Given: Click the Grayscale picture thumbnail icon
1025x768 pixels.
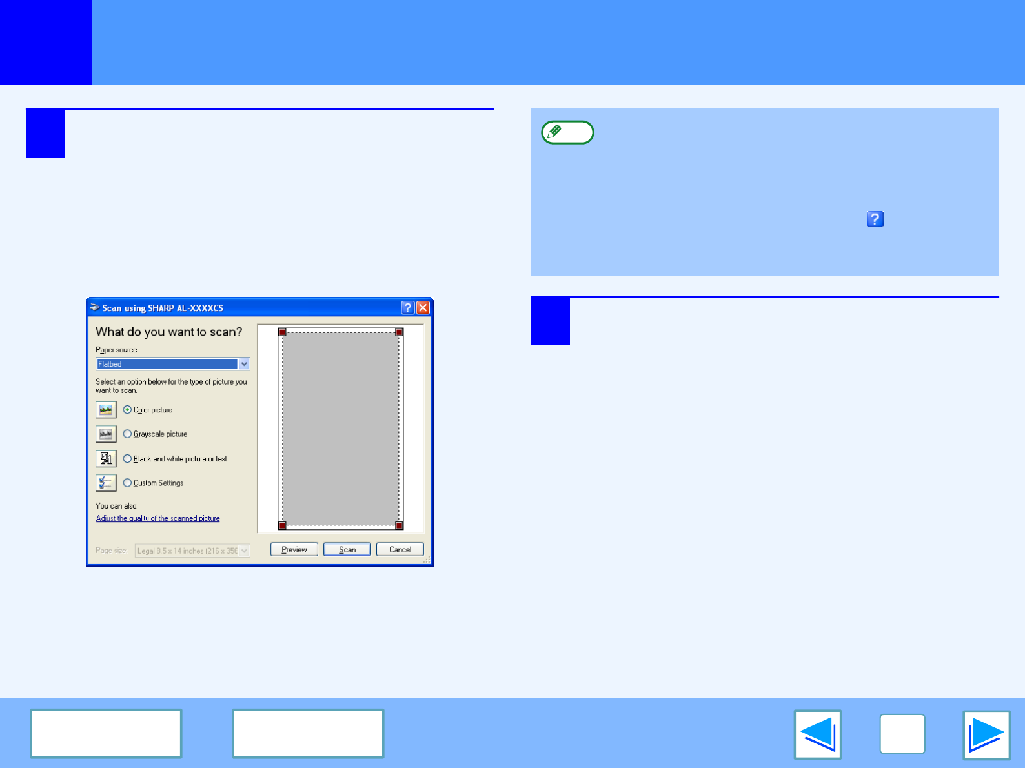Looking at the screenshot, I should coord(106,434).
